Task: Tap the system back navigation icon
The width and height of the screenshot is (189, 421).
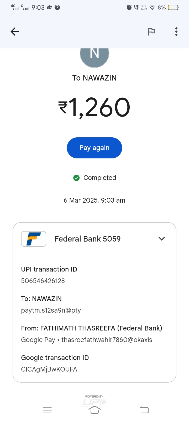Action: click(144, 410)
